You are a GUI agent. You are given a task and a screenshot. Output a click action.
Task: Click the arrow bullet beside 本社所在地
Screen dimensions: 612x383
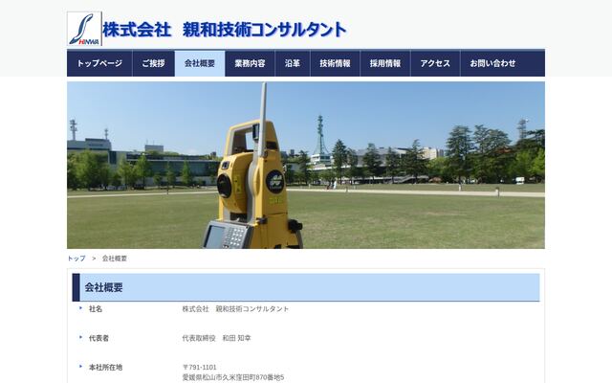(80, 367)
